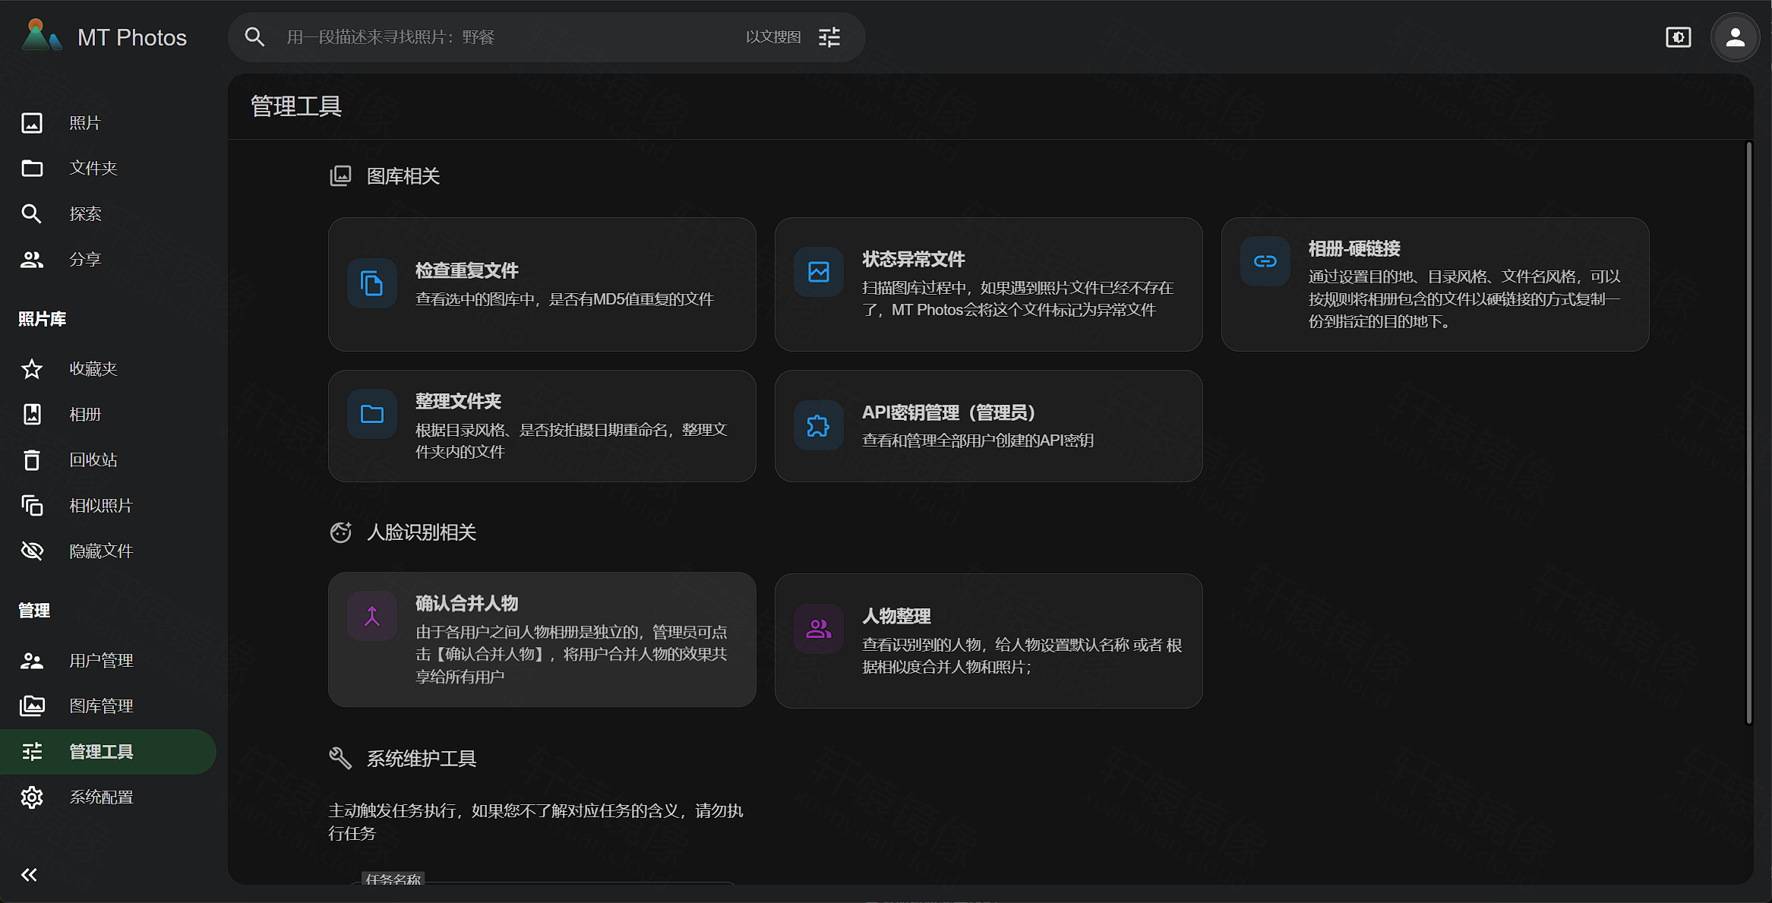Image resolution: width=1772 pixels, height=903 pixels.
Task: Click the 检查重复文件 card icon
Action: (x=372, y=284)
